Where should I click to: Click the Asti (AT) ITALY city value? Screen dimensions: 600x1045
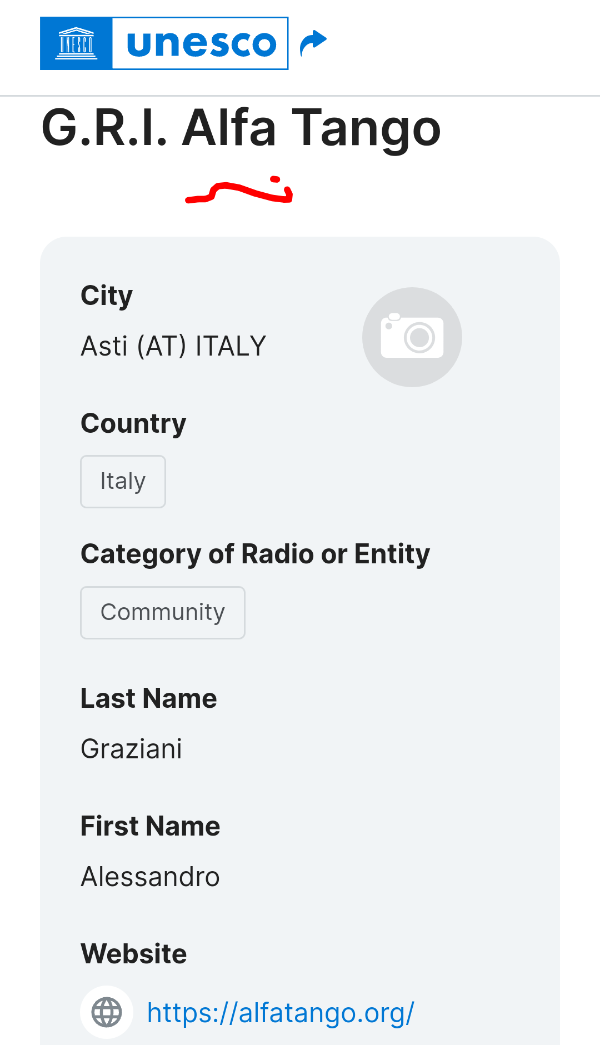point(173,346)
